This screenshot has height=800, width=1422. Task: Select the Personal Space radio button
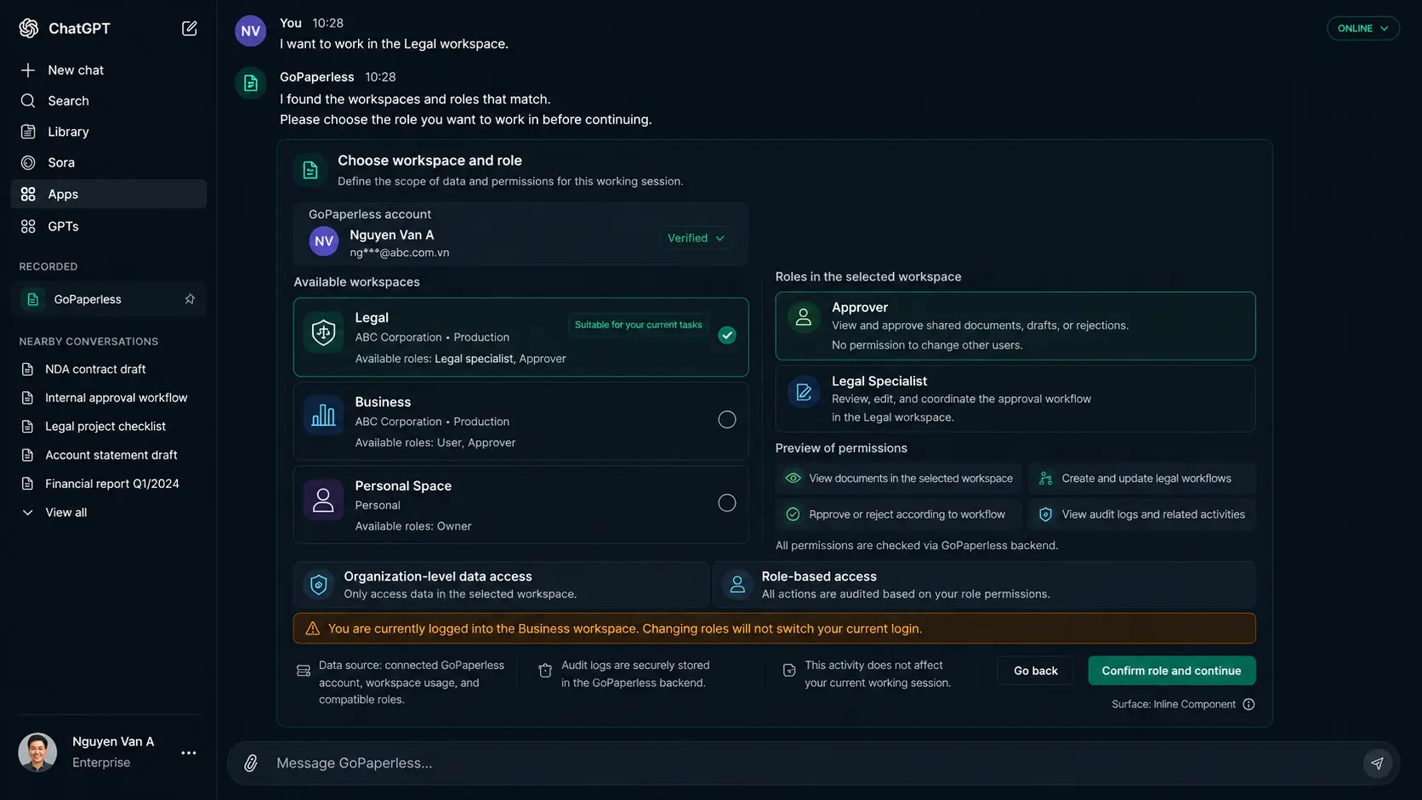[727, 502]
